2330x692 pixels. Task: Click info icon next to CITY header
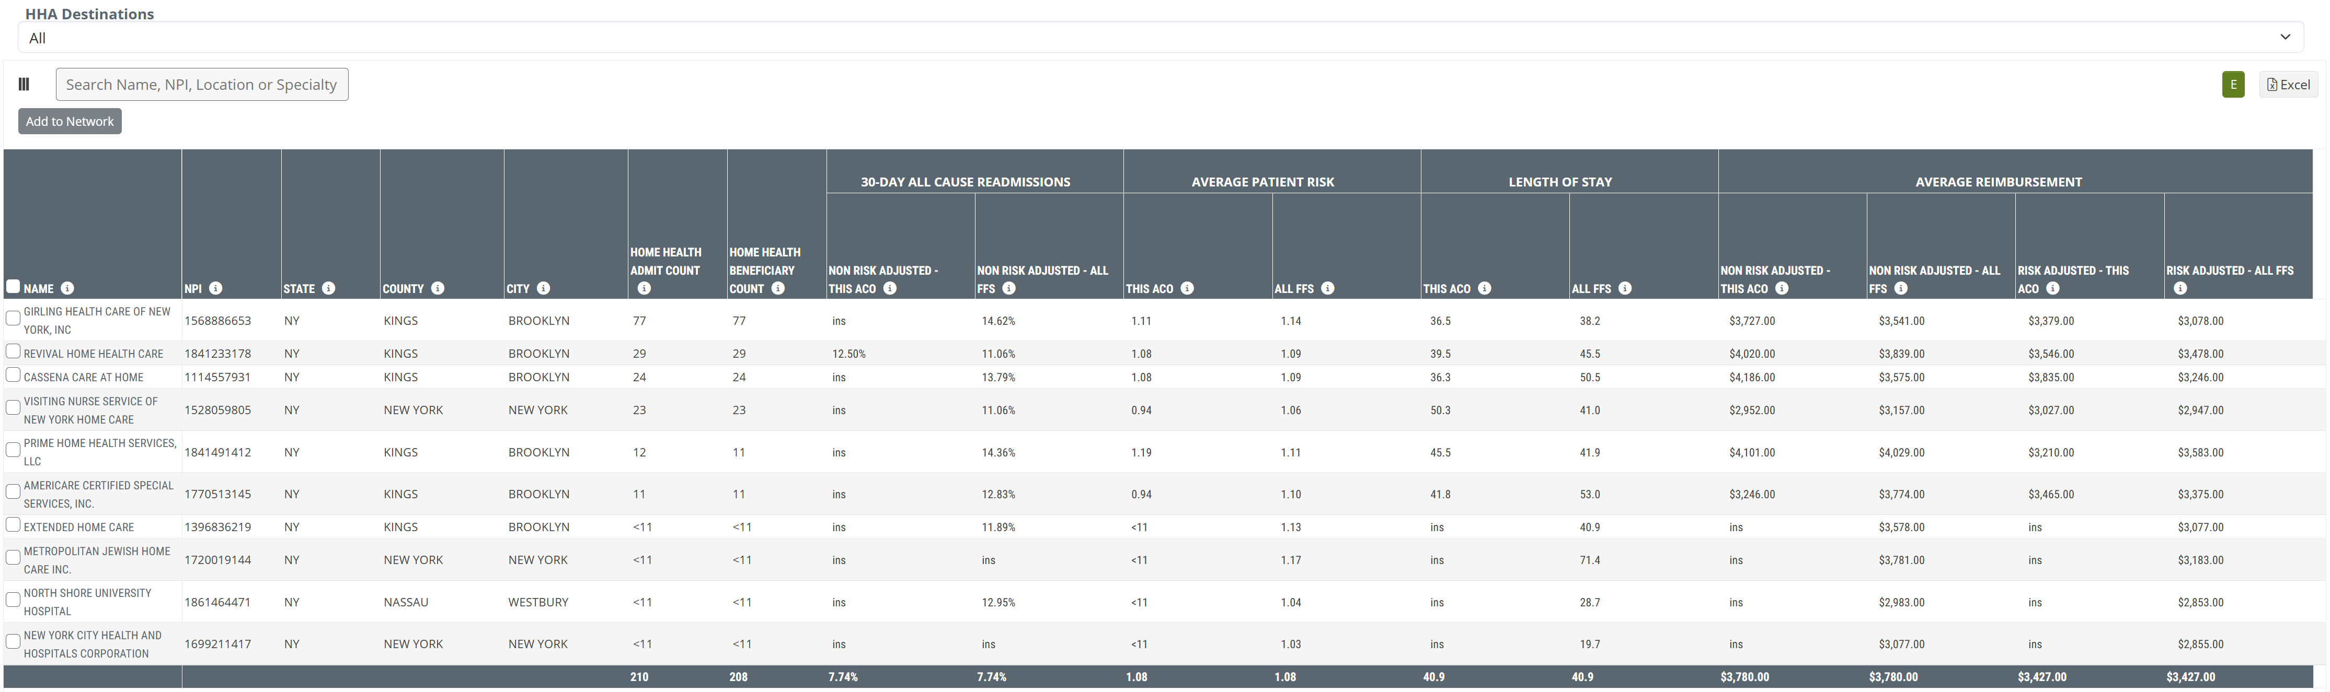tap(544, 288)
